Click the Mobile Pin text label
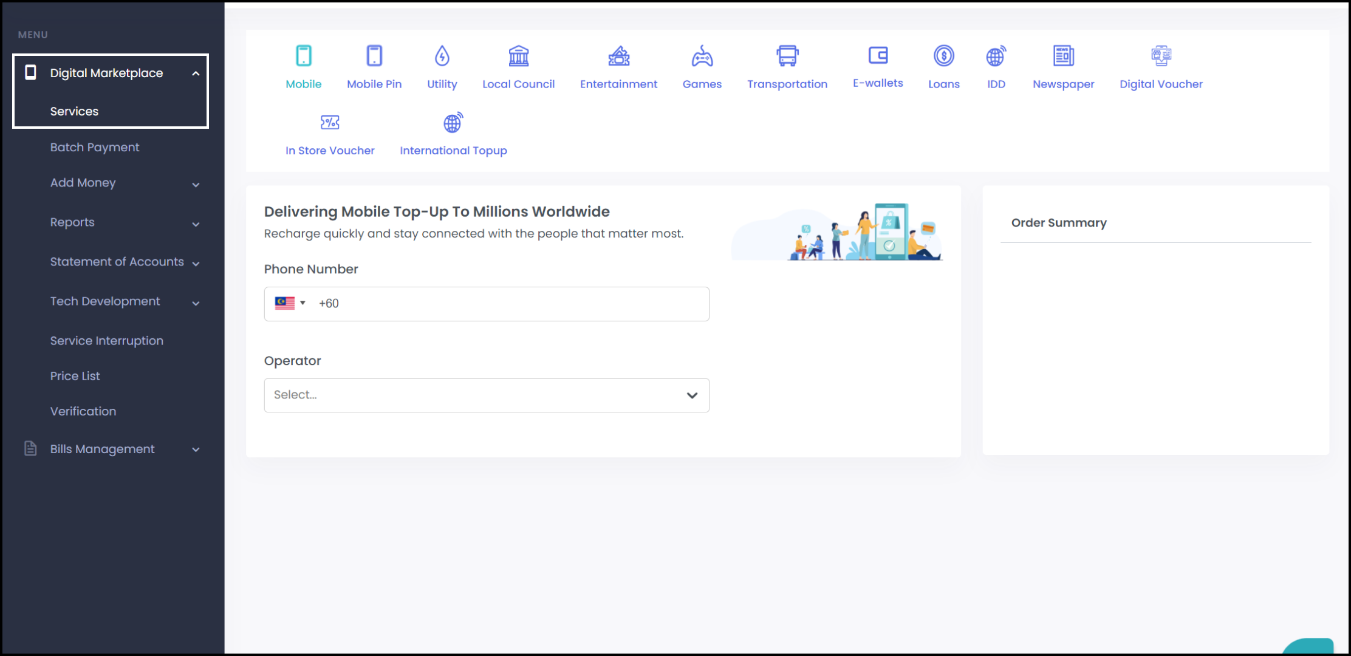1351x656 pixels. pyautogui.click(x=374, y=84)
